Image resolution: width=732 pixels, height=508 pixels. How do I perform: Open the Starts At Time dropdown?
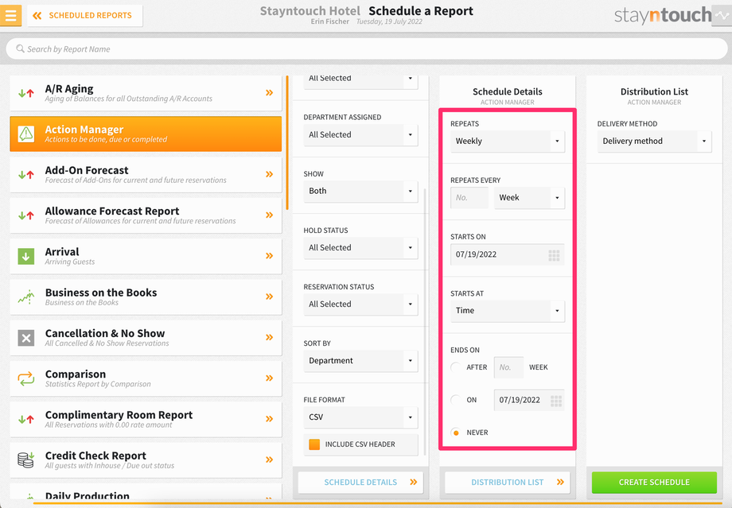[x=508, y=311]
